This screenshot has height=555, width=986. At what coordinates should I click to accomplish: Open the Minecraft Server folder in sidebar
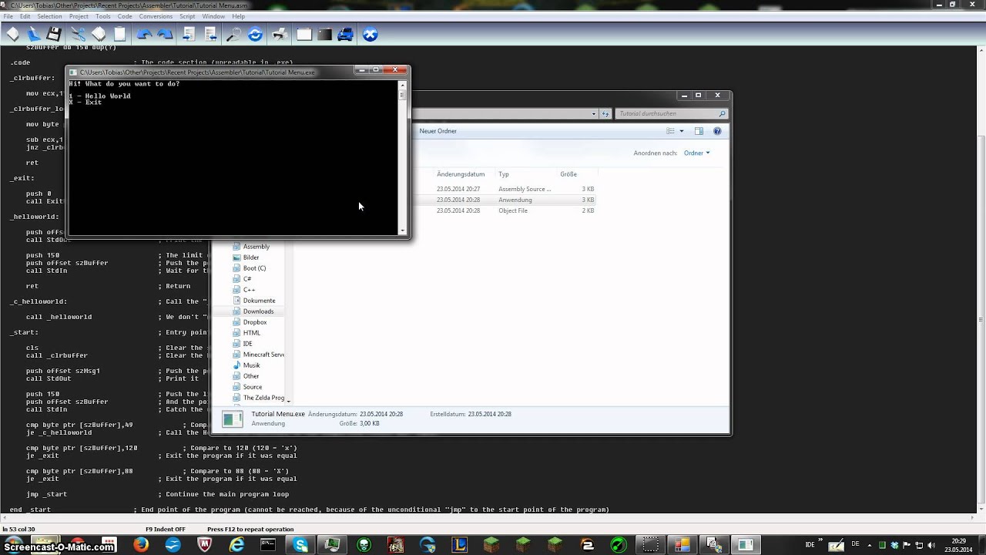(x=263, y=355)
